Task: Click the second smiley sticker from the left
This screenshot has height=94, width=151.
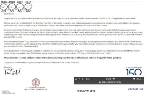Action: 12,8
